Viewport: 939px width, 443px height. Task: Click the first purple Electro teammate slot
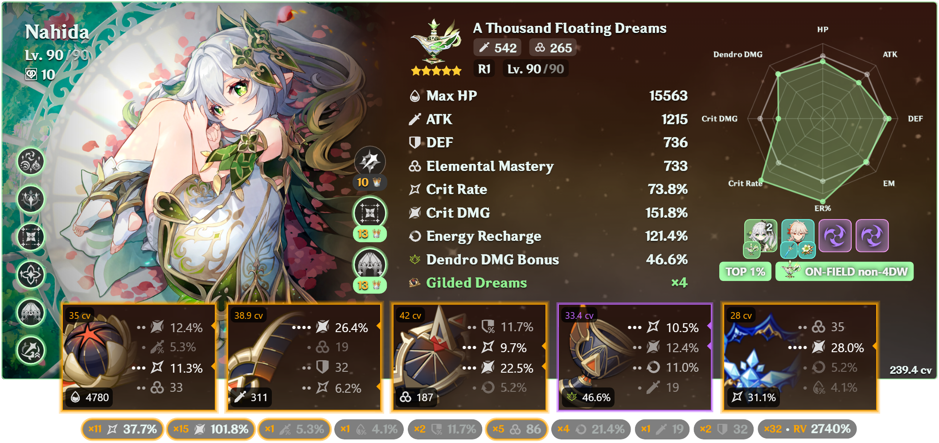point(835,236)
